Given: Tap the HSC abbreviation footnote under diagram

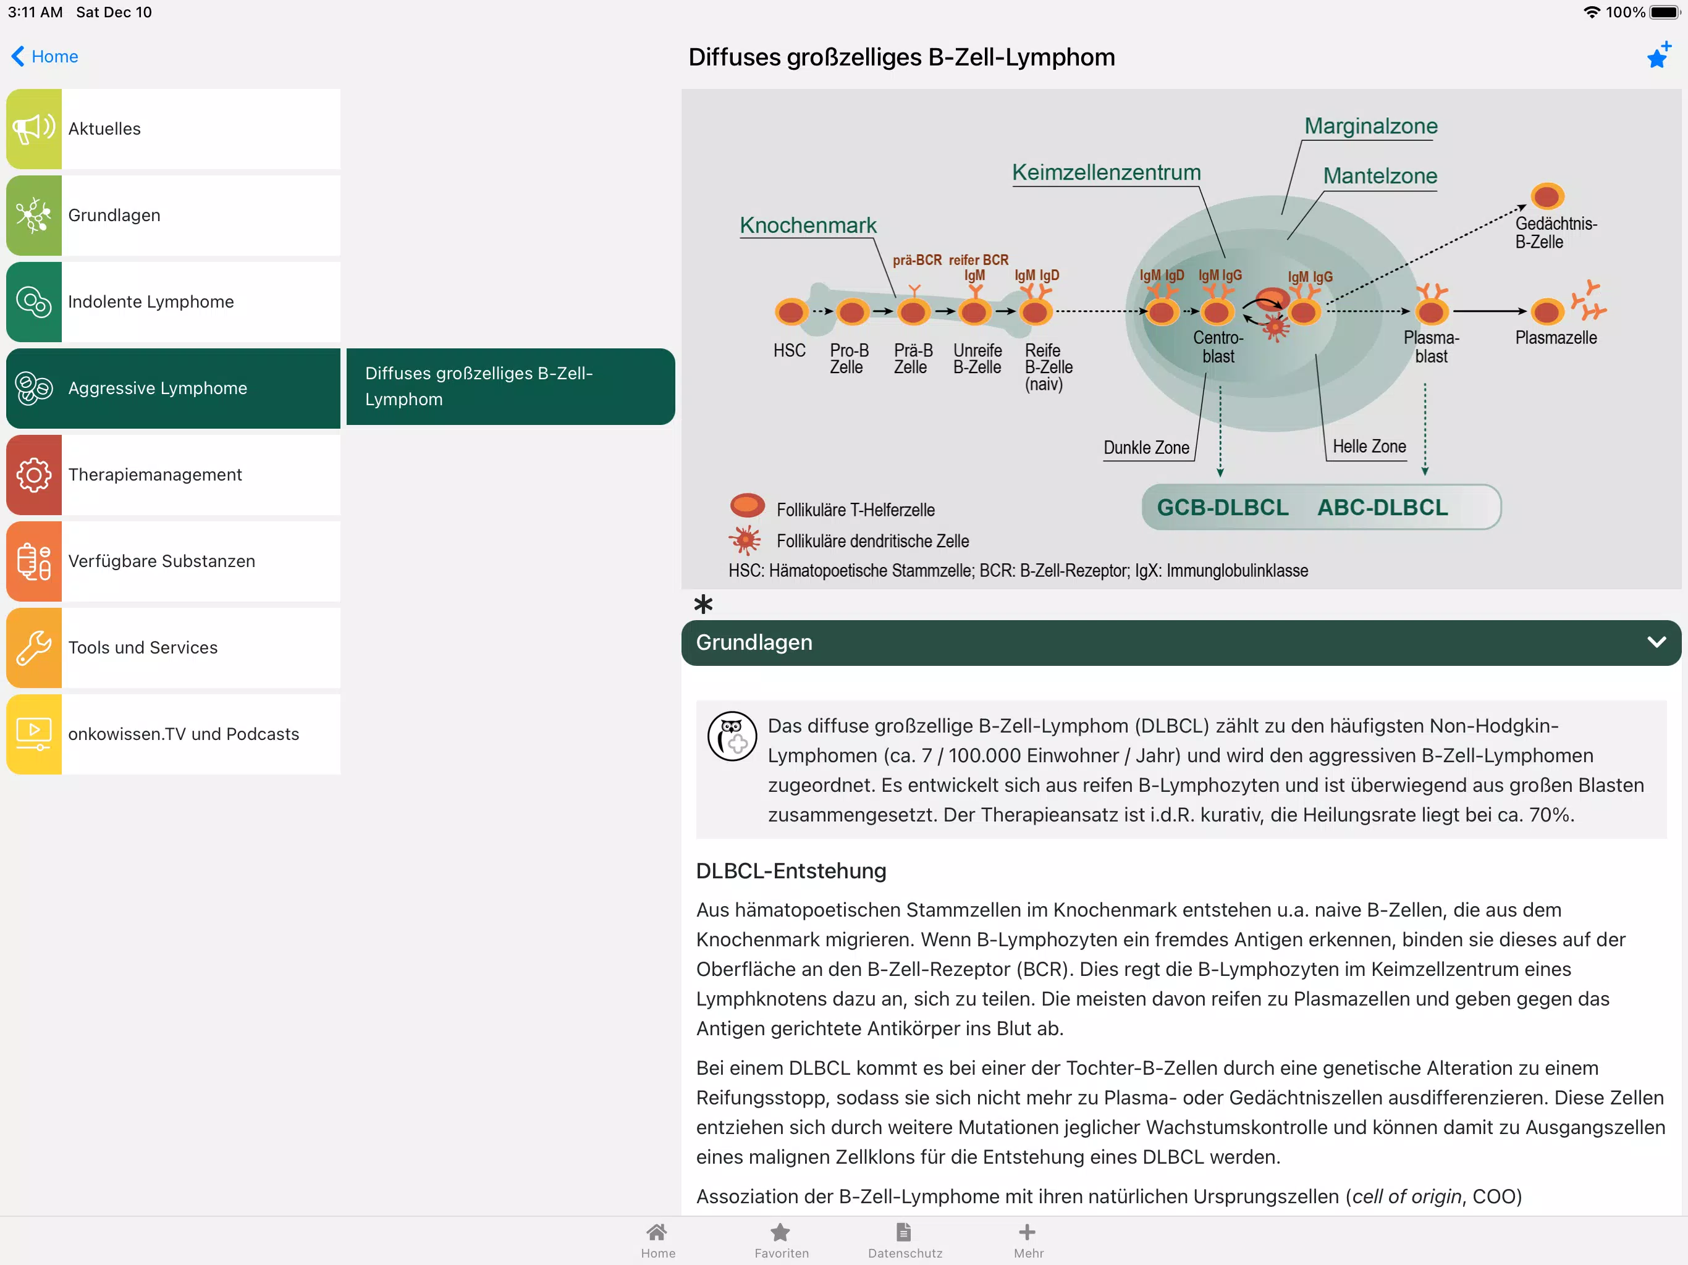Looking at the screenshot, I should click(x=1018, y=571).
